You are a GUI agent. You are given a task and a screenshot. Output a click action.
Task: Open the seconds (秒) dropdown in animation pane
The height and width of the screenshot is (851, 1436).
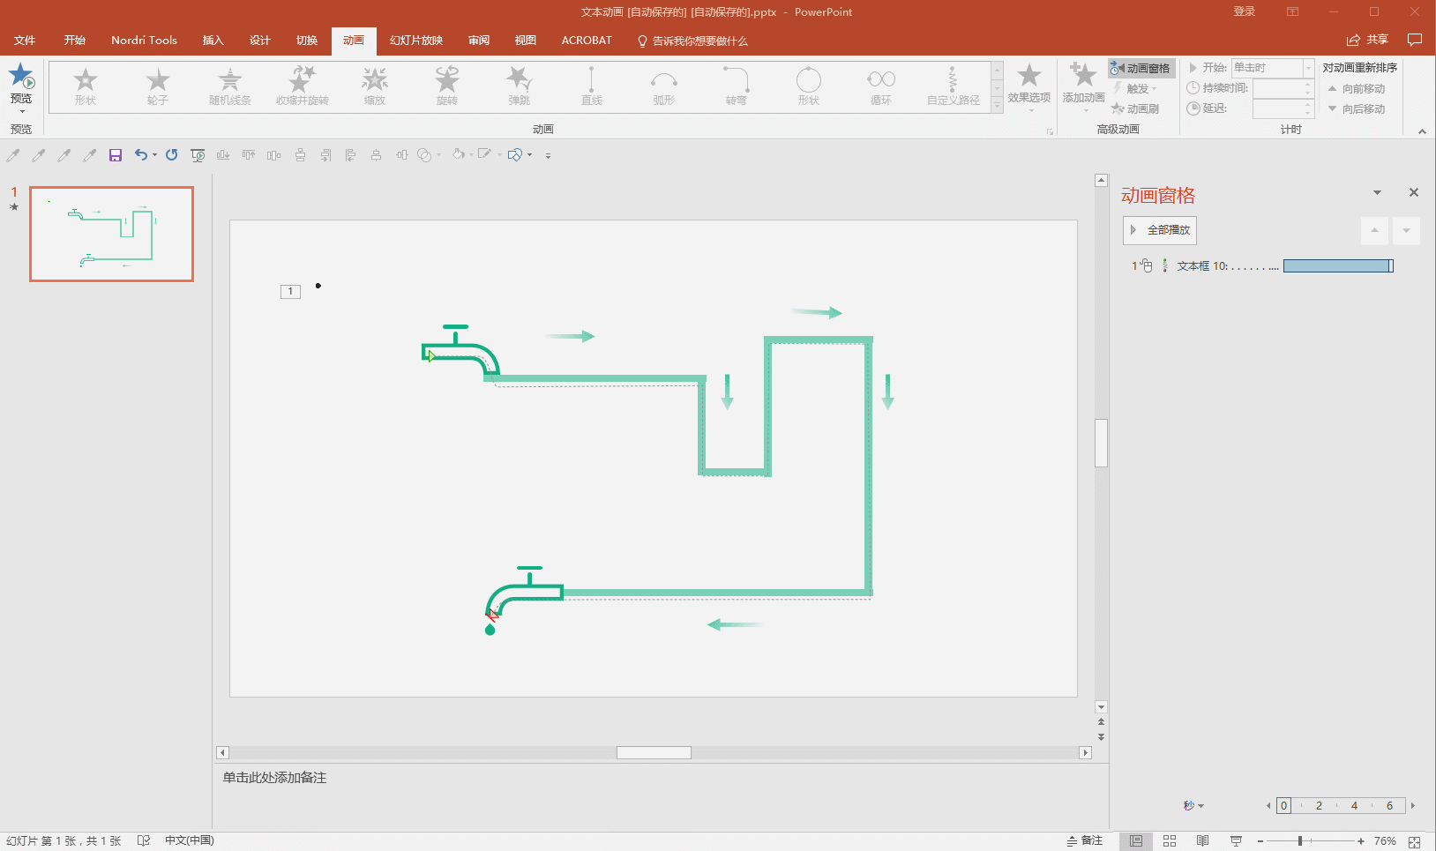pyautogui.click(x=1193, y=806)
